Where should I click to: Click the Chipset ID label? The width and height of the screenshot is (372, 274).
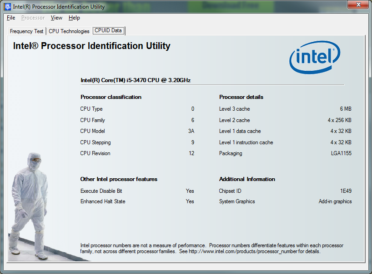pyautogui.click(x=230, y=191)
